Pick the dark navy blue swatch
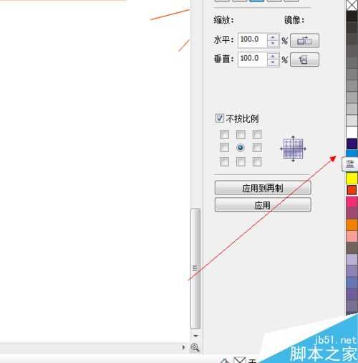 [352, 144]
